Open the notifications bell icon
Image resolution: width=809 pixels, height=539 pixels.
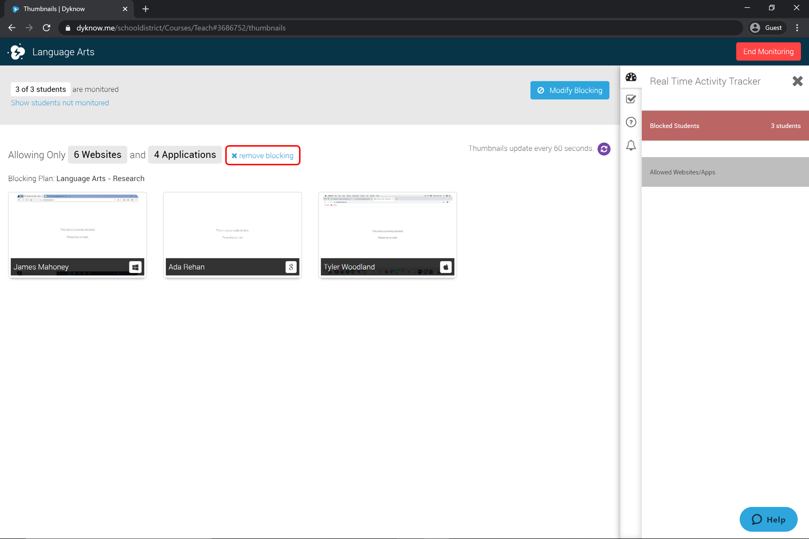[631, 145]
